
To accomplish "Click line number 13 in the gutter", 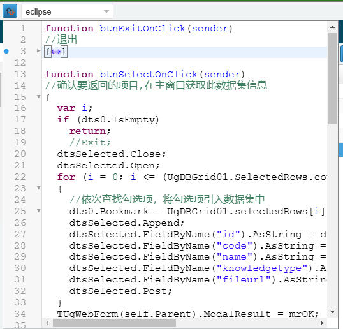I will [20, 74].
